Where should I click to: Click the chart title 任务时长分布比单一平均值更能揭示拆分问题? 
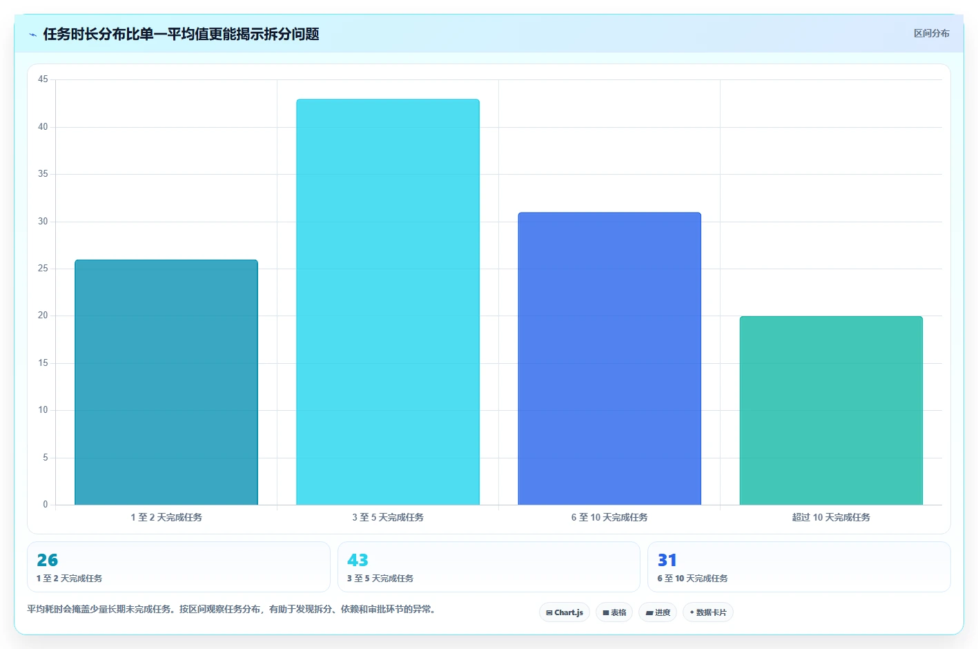coord(181,34)
